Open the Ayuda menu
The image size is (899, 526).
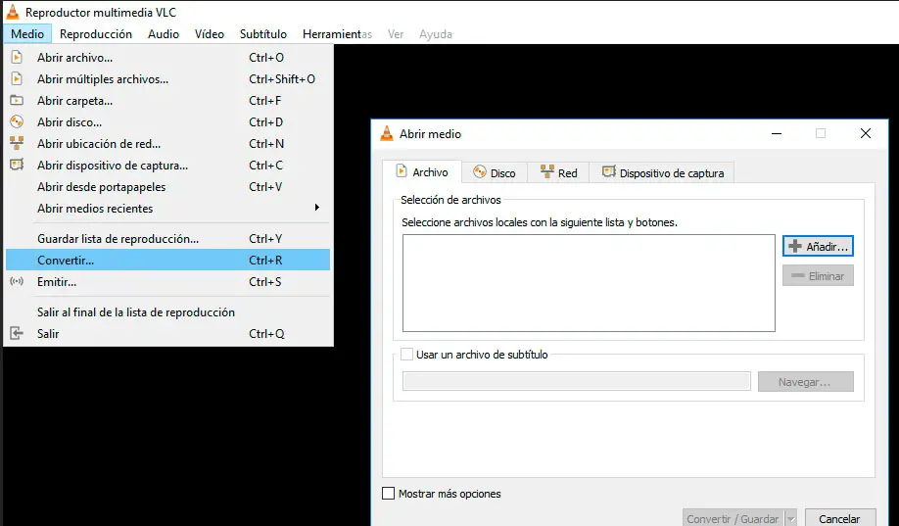[436, 34]
